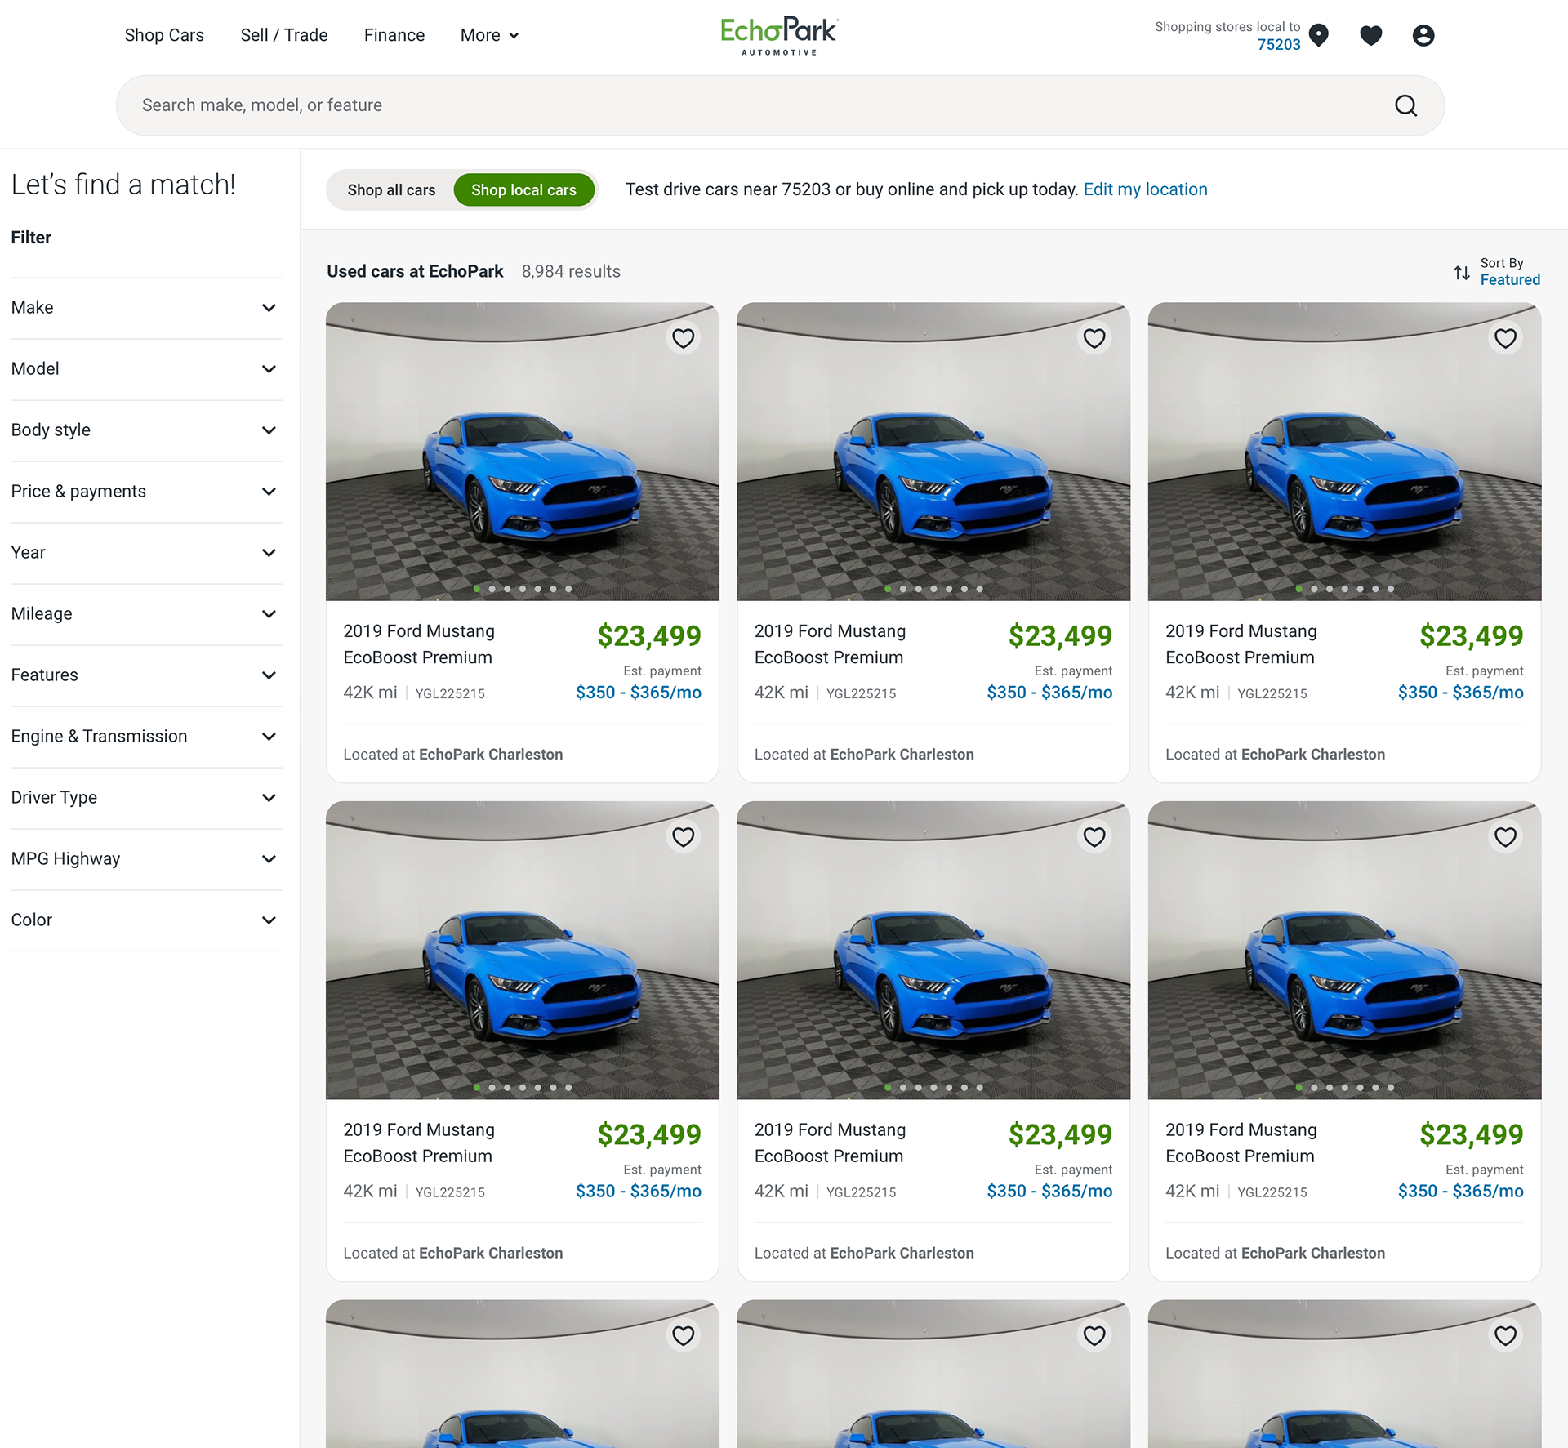Open top-row left Mustang photo
The width and height of the screenshot is (1568, 1448).
(x=523, y=452)
